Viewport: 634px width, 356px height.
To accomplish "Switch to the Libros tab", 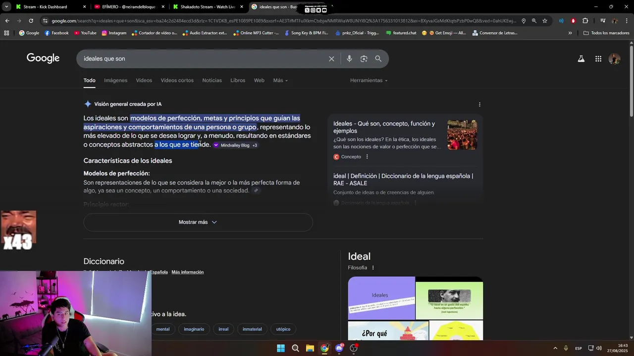I will point(238,81).
